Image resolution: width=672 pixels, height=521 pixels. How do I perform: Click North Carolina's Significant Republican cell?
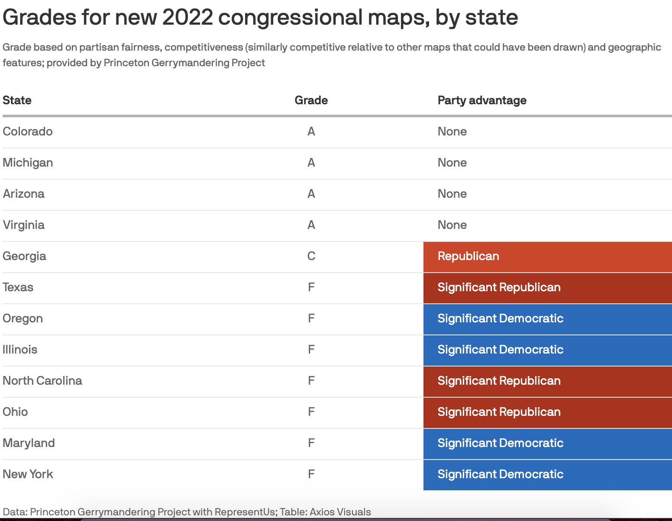547,381
